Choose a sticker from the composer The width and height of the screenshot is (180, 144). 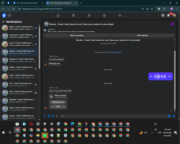(x=53, y=116)
